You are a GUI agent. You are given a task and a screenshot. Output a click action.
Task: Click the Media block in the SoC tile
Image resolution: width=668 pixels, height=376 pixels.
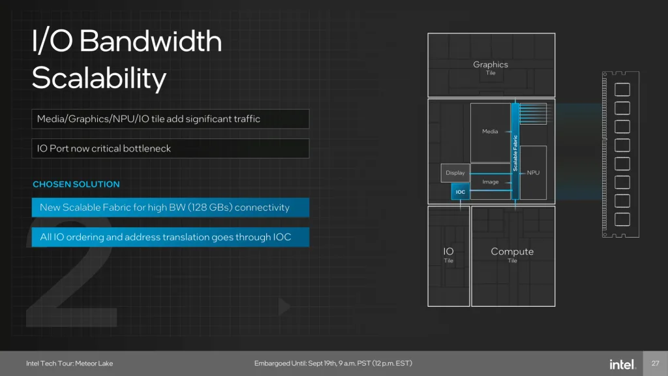490,132
